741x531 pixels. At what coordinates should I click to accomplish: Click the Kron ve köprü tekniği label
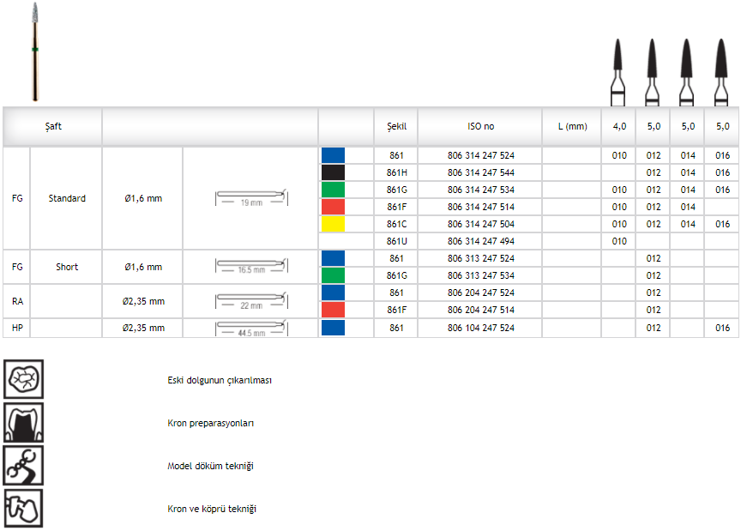[x=212, y=509]
